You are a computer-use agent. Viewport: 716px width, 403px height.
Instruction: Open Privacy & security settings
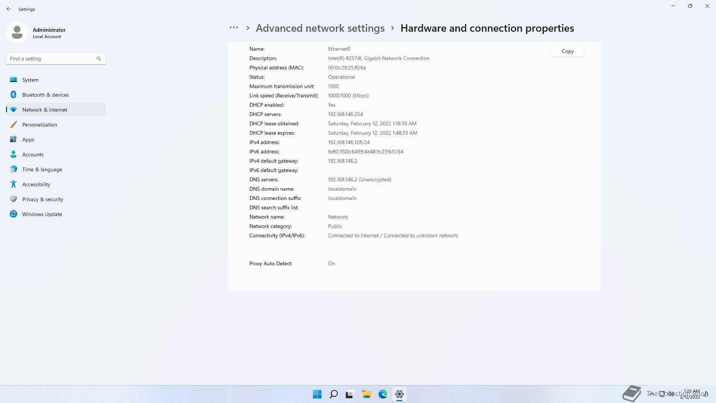tap(56, 199)
